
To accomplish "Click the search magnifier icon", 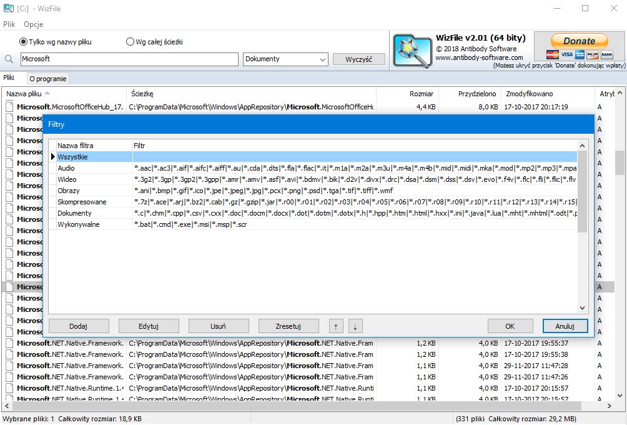I will point(9,59).
